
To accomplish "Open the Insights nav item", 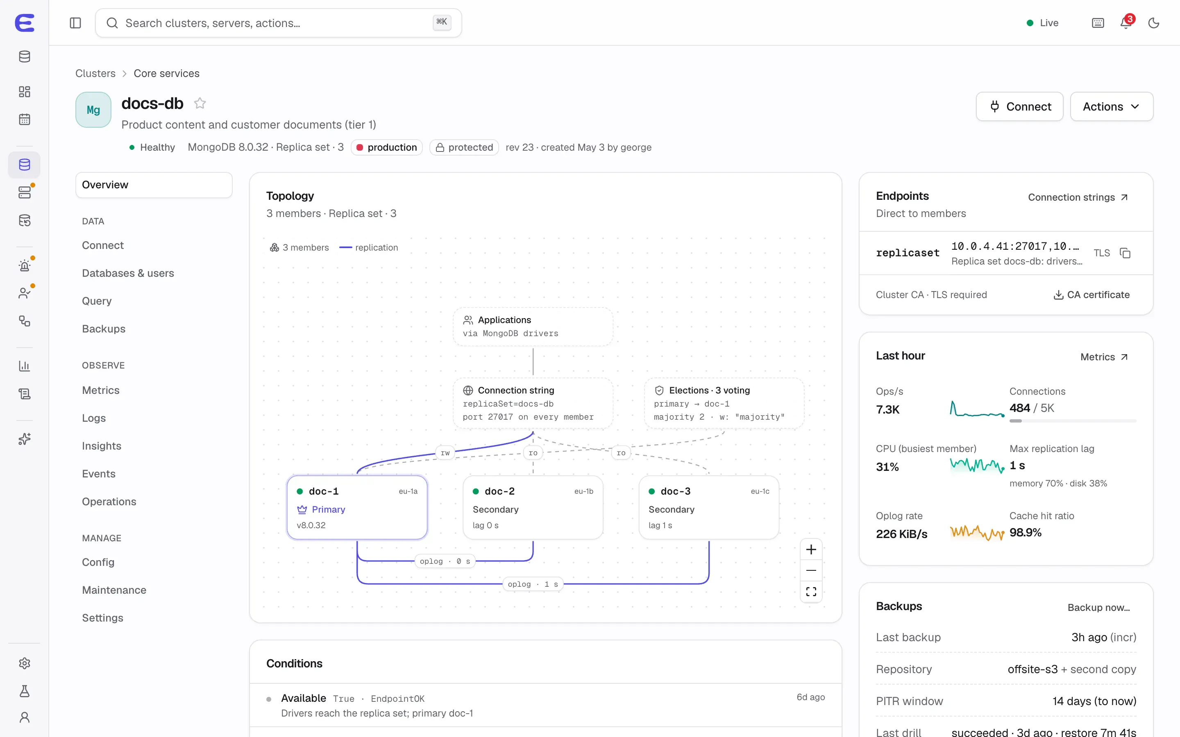I will (x=102, y=445).
